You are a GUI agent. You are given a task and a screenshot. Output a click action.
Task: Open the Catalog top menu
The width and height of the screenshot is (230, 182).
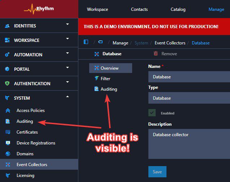pyautogui.click(x=178, y=9)
